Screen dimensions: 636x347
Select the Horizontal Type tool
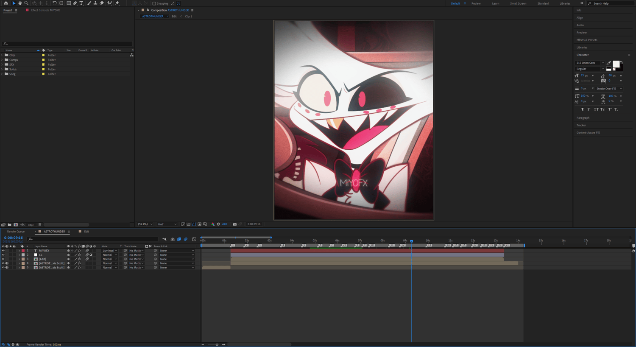[x=81, y=3]
